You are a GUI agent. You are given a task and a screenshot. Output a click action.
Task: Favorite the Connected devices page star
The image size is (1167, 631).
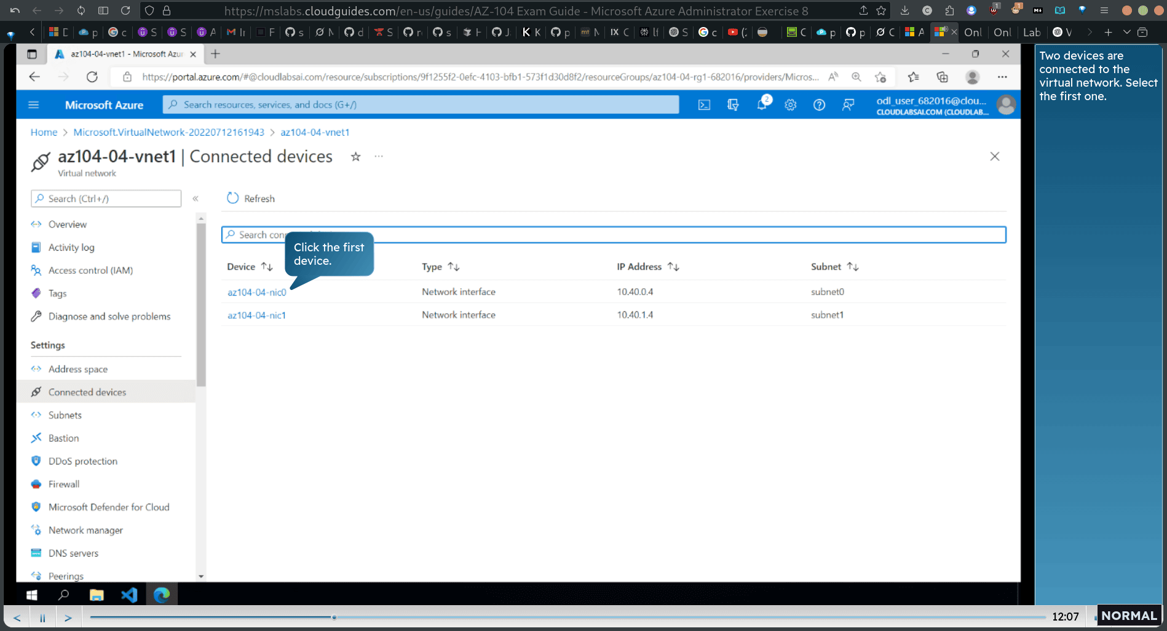tap(355, 157)
